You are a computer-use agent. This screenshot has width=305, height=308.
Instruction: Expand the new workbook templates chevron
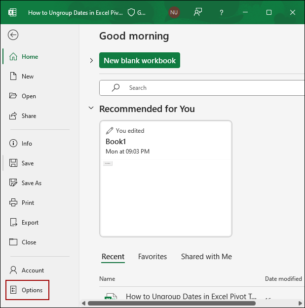click(x=91, y=60)
